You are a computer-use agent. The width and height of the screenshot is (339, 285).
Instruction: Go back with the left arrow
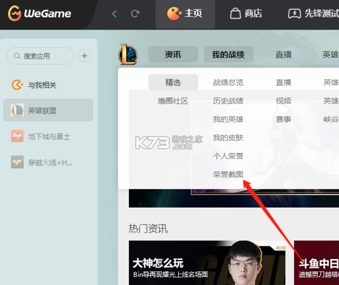coord(115,14)
